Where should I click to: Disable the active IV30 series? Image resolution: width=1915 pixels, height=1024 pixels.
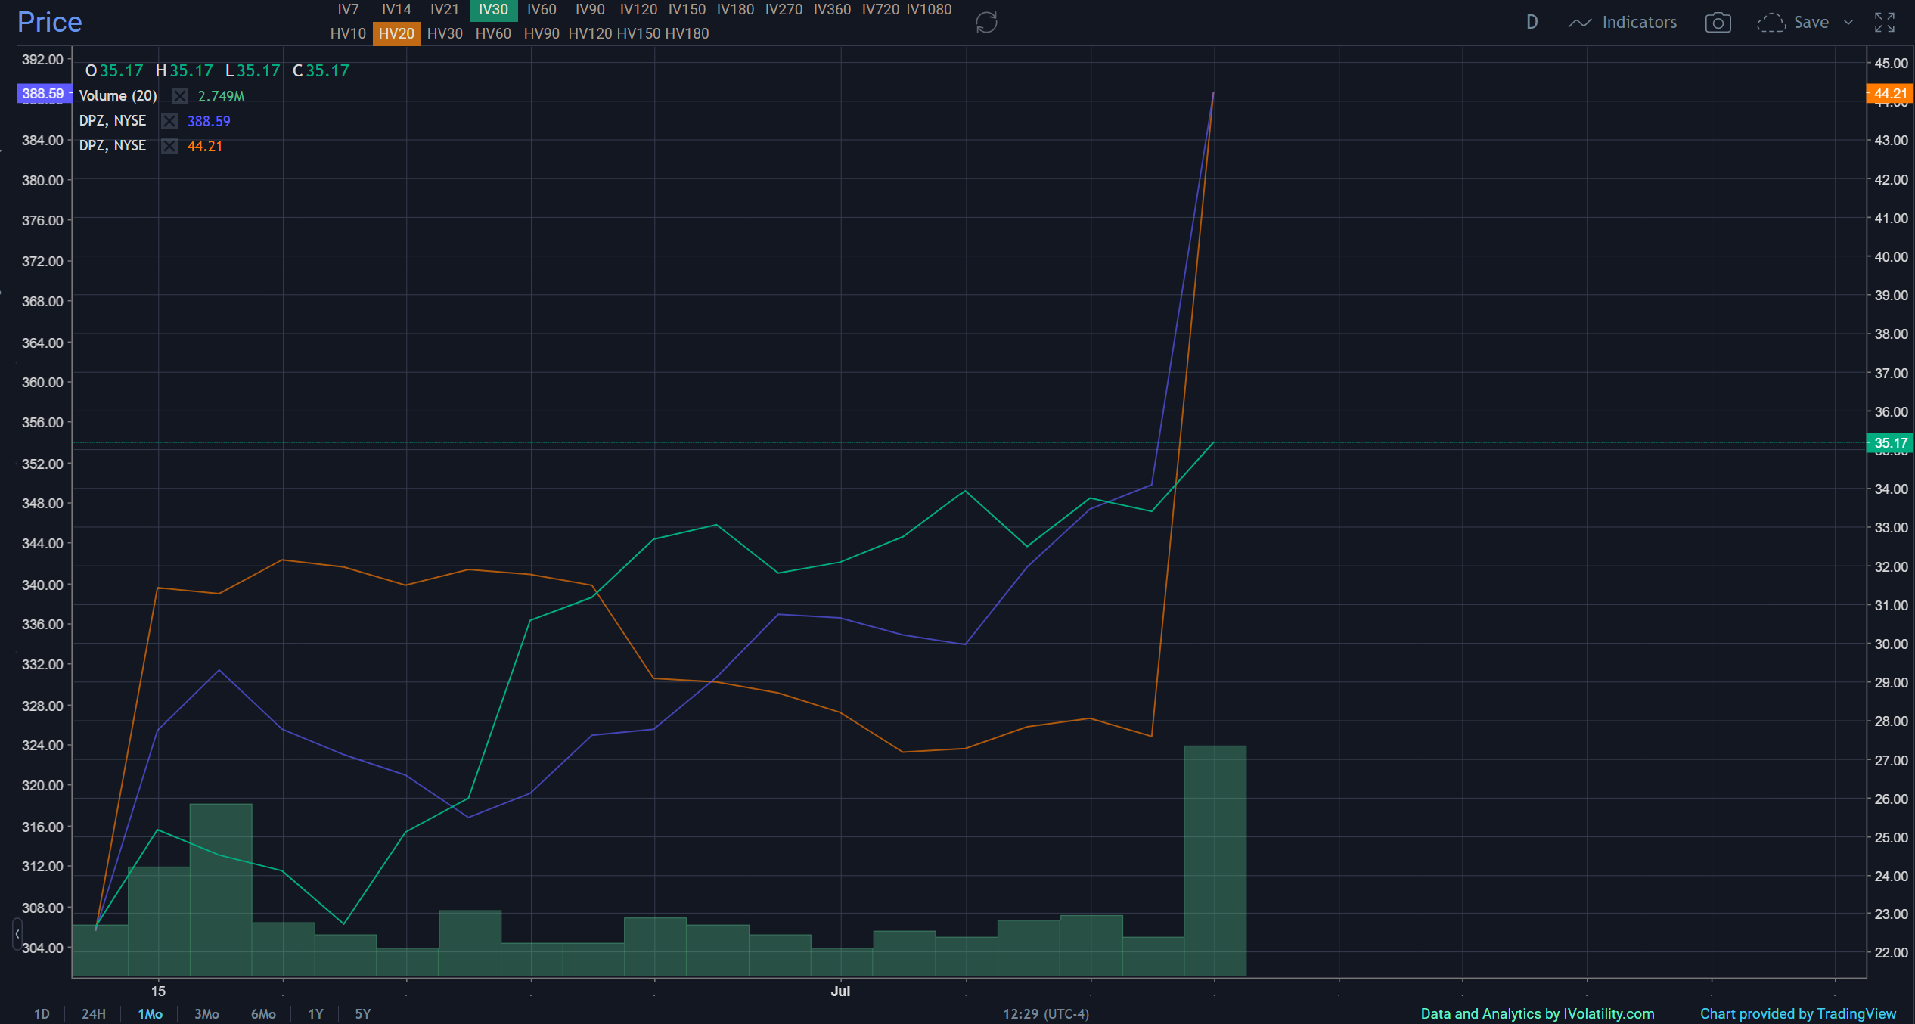coord(493,10)
